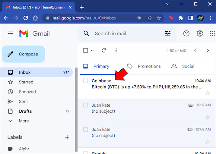Switch to the Social tab
Screen dimensions: 216x154
coord(183,66)
